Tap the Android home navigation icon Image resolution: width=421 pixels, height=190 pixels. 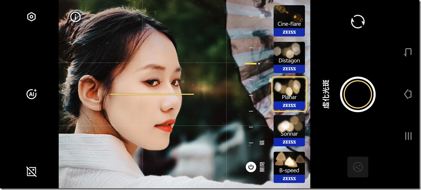tap(408, 94)
